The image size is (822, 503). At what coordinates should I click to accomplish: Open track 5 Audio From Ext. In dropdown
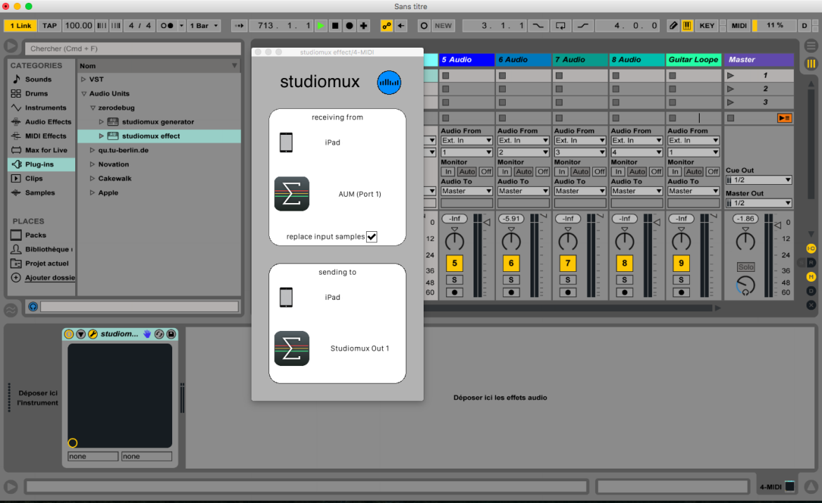(467, 141)
